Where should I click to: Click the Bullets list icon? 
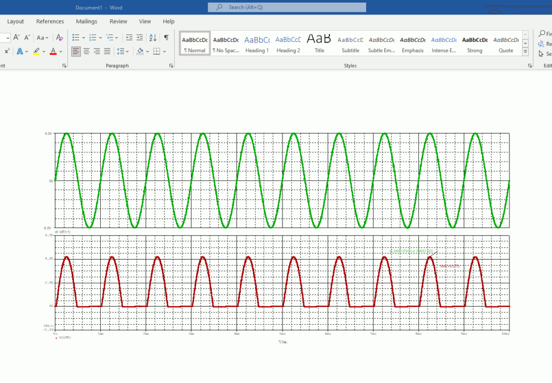click(x=75, y=37)
